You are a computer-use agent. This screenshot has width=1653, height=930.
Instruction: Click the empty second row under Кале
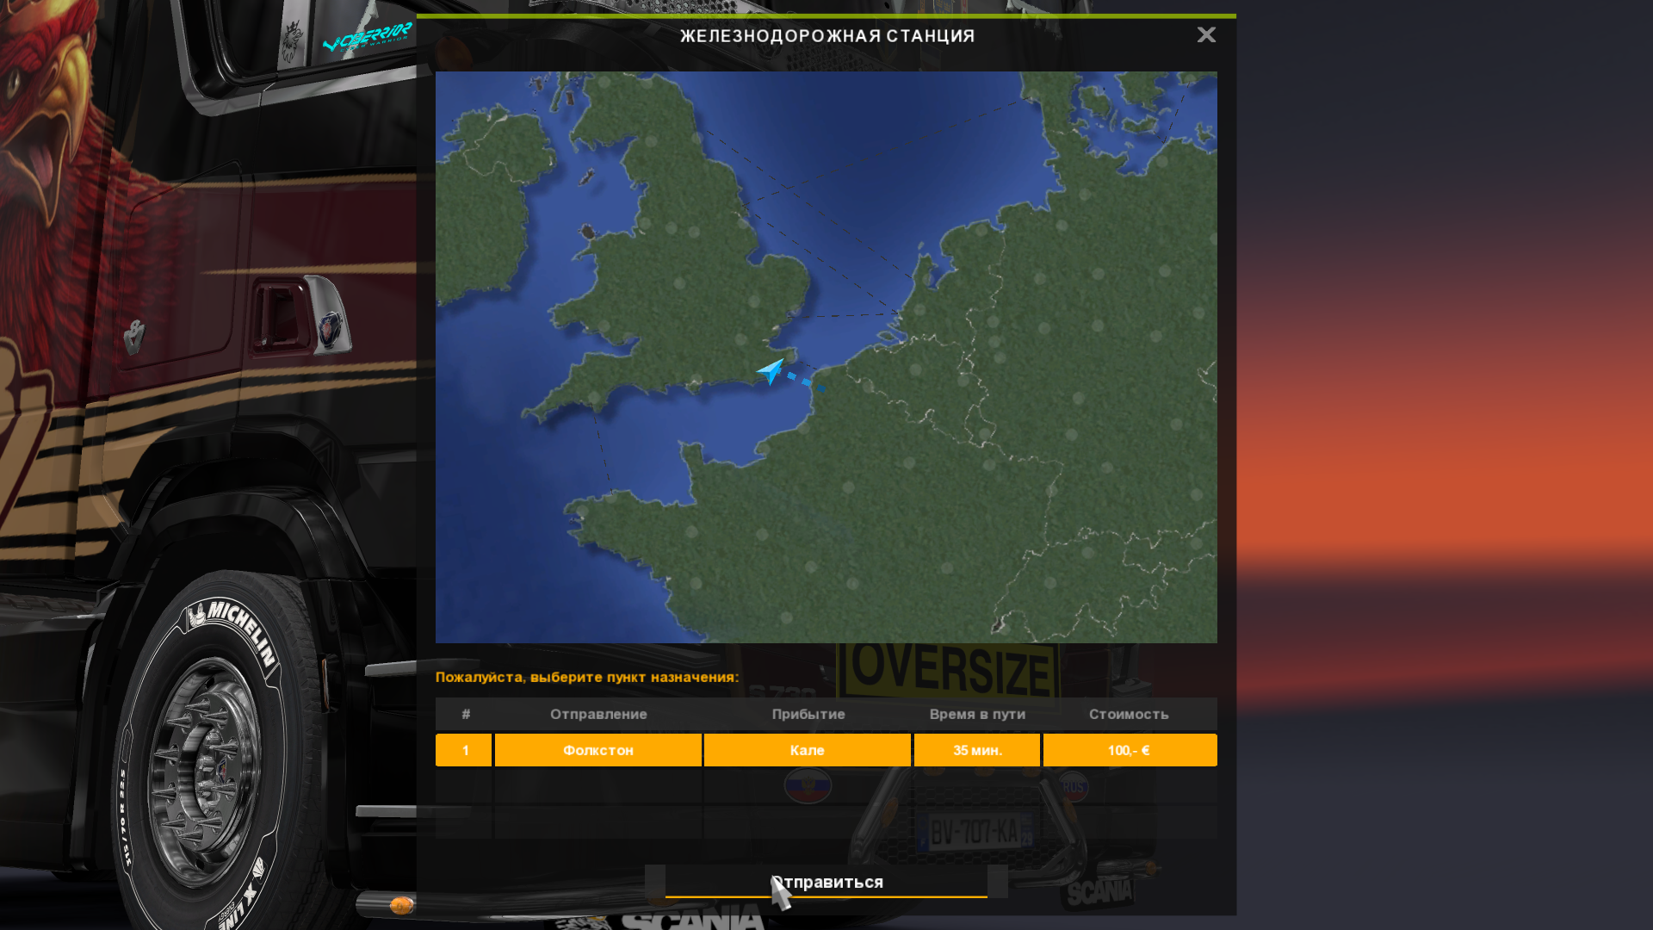[x=808, y=786]
